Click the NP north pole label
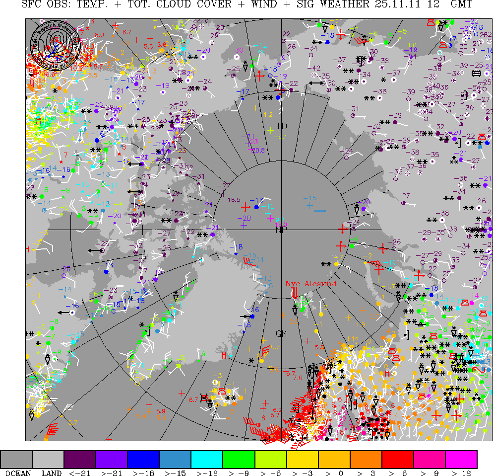Image resolution: width=493 pixels, height=476 pixels. point(281,229)
